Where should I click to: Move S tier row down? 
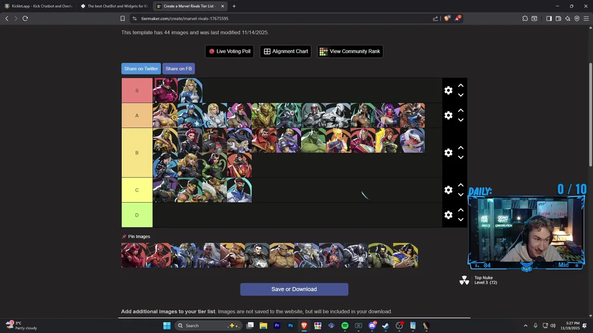[461, 95]
